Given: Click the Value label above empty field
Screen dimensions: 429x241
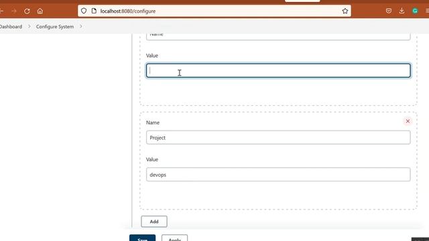Looking at the screenshot, I should pyautogui.click(x=152, y=56).
